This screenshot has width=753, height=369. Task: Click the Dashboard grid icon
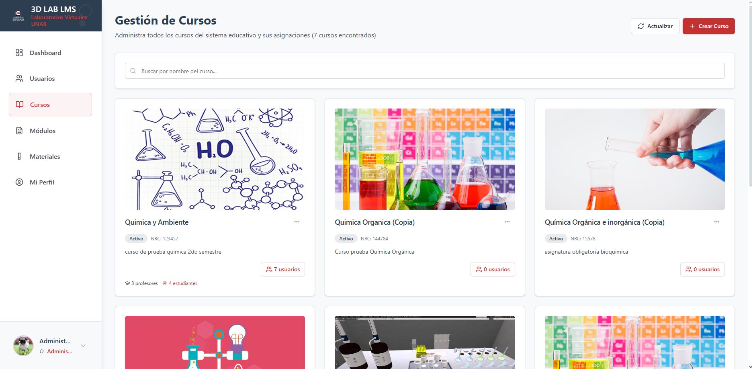(19, 53)
